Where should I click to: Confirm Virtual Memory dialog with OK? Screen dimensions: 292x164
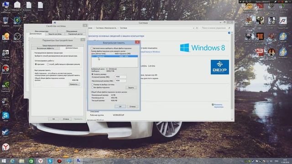click(120, 107)
